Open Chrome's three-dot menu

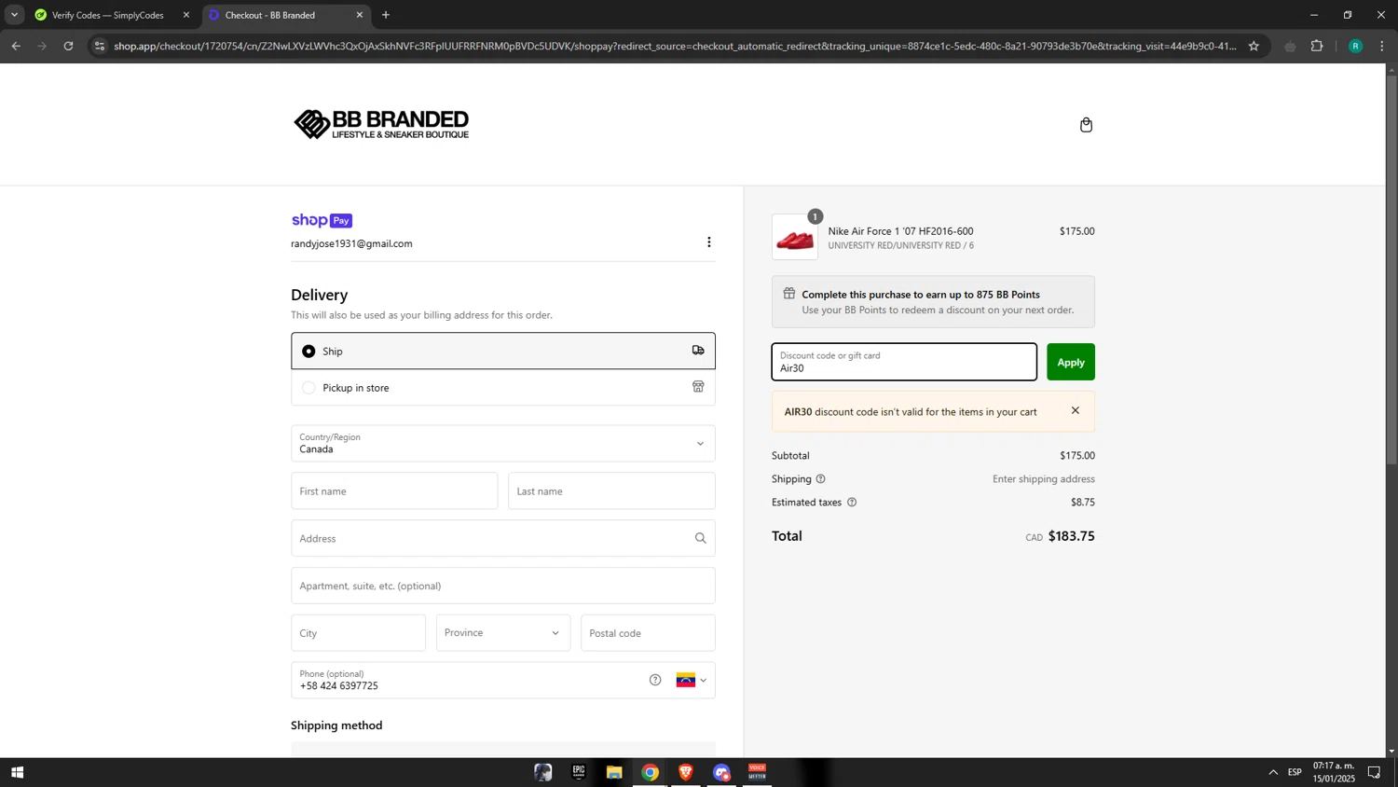point(1381,46)
